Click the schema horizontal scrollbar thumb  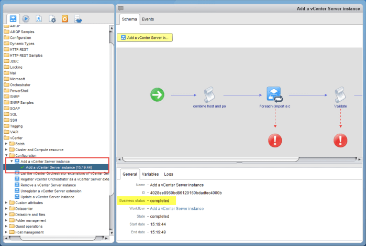210,159
